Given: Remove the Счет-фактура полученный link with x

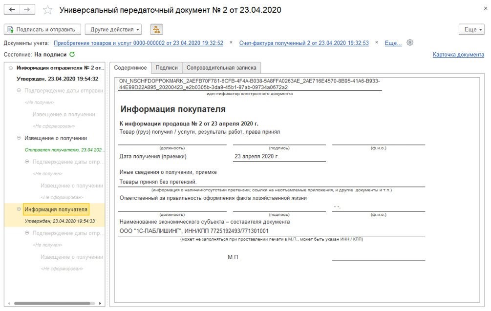Looking at the screenshot, I should click(377, 43).
